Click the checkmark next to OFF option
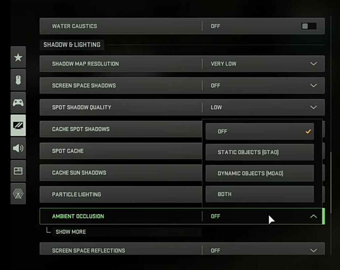This screenshot has width=340, height=270. click(x=308, y=131)
